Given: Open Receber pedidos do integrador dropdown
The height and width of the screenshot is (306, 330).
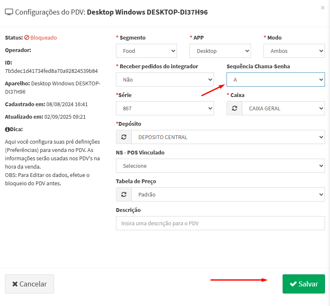Looking at the screenshot, I should 165,80.
